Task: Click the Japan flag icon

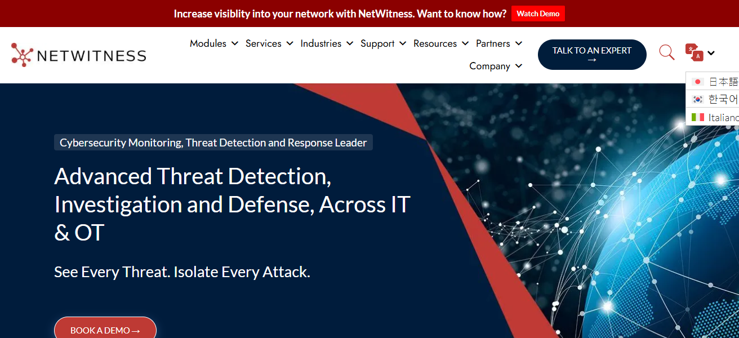Action: pyautogui.click(x=698, y=81)
